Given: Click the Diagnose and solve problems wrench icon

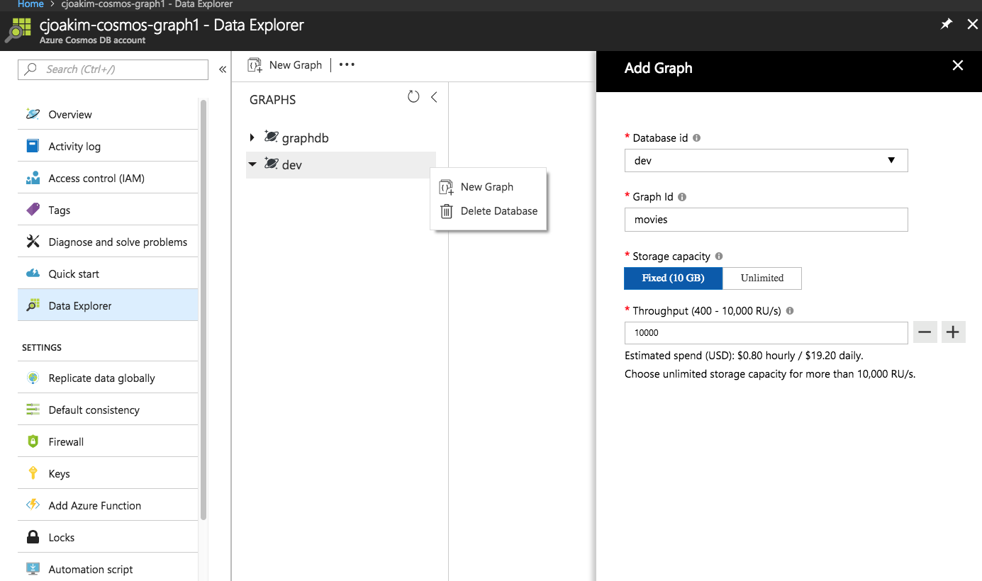Looking at the screenshot, I should pyautogui.click(x=33, y=242).
